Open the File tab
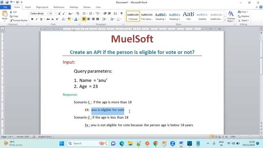The width and height of the screenshot is (263, 148). point(5,7)
